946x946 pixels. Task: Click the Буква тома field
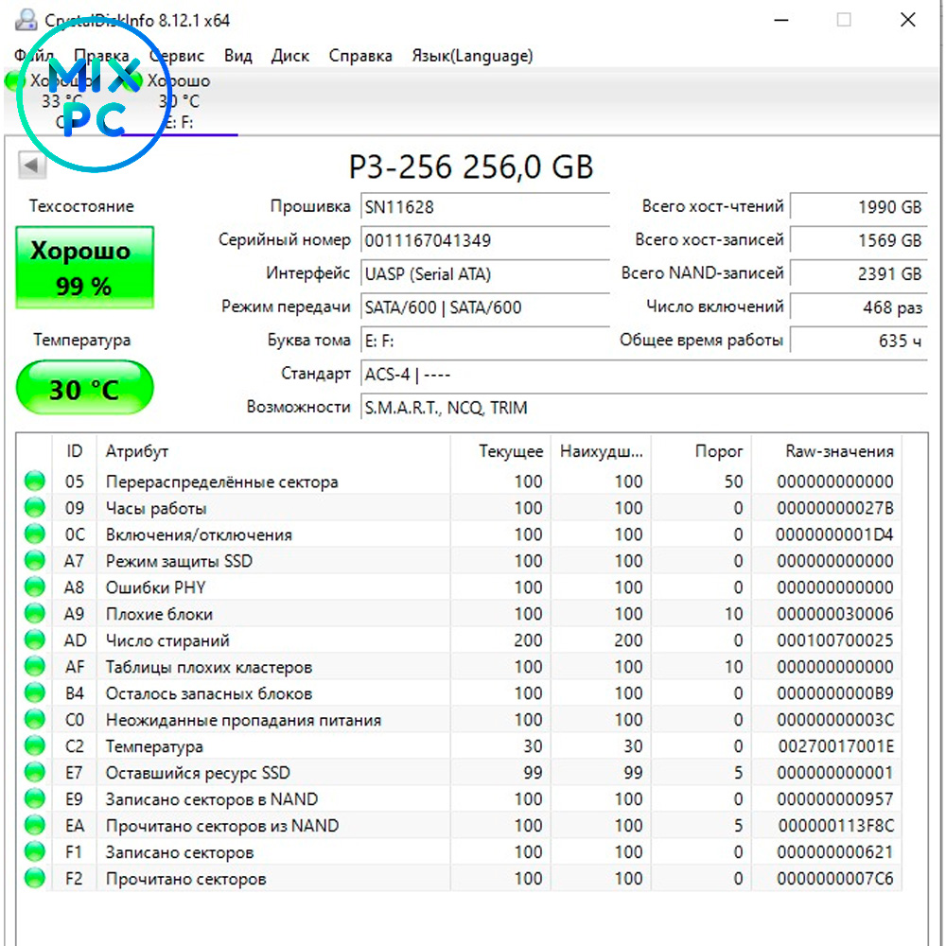coord(485,341)
